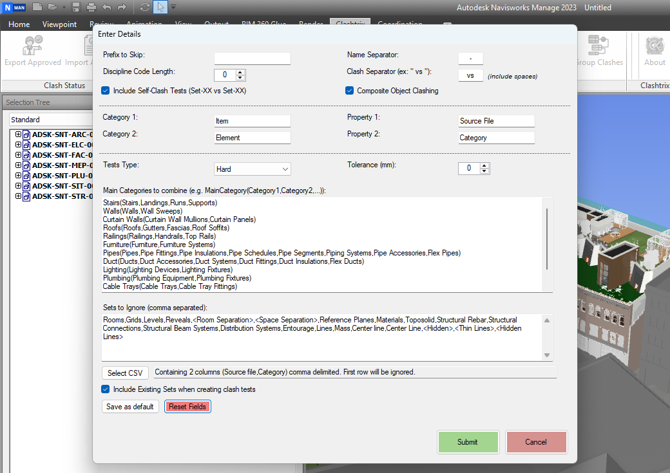This screenshot has width=670, height=473.
Task: Click the Group Clashes ribbon icon
Action: pyautogui.click(x=598, y=45)
